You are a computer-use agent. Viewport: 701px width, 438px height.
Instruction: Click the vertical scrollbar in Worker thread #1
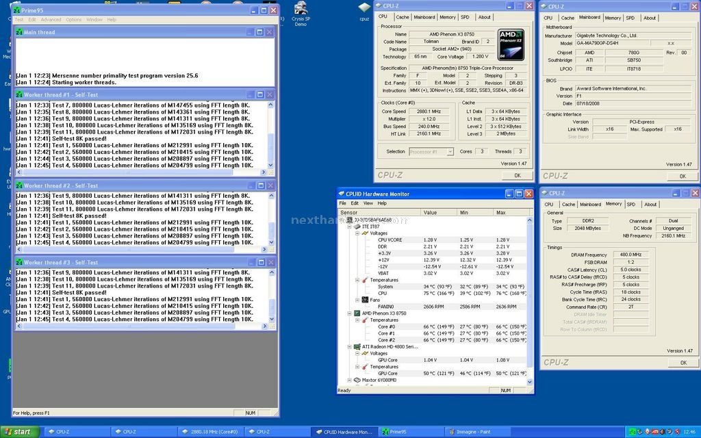pos(270,135)
